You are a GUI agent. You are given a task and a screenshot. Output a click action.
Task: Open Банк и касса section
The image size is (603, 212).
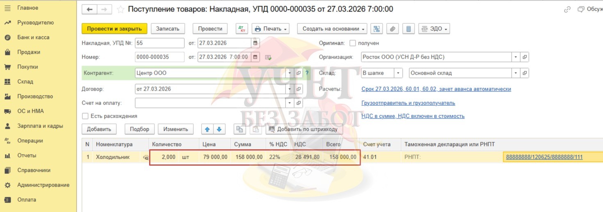(33, 37)
